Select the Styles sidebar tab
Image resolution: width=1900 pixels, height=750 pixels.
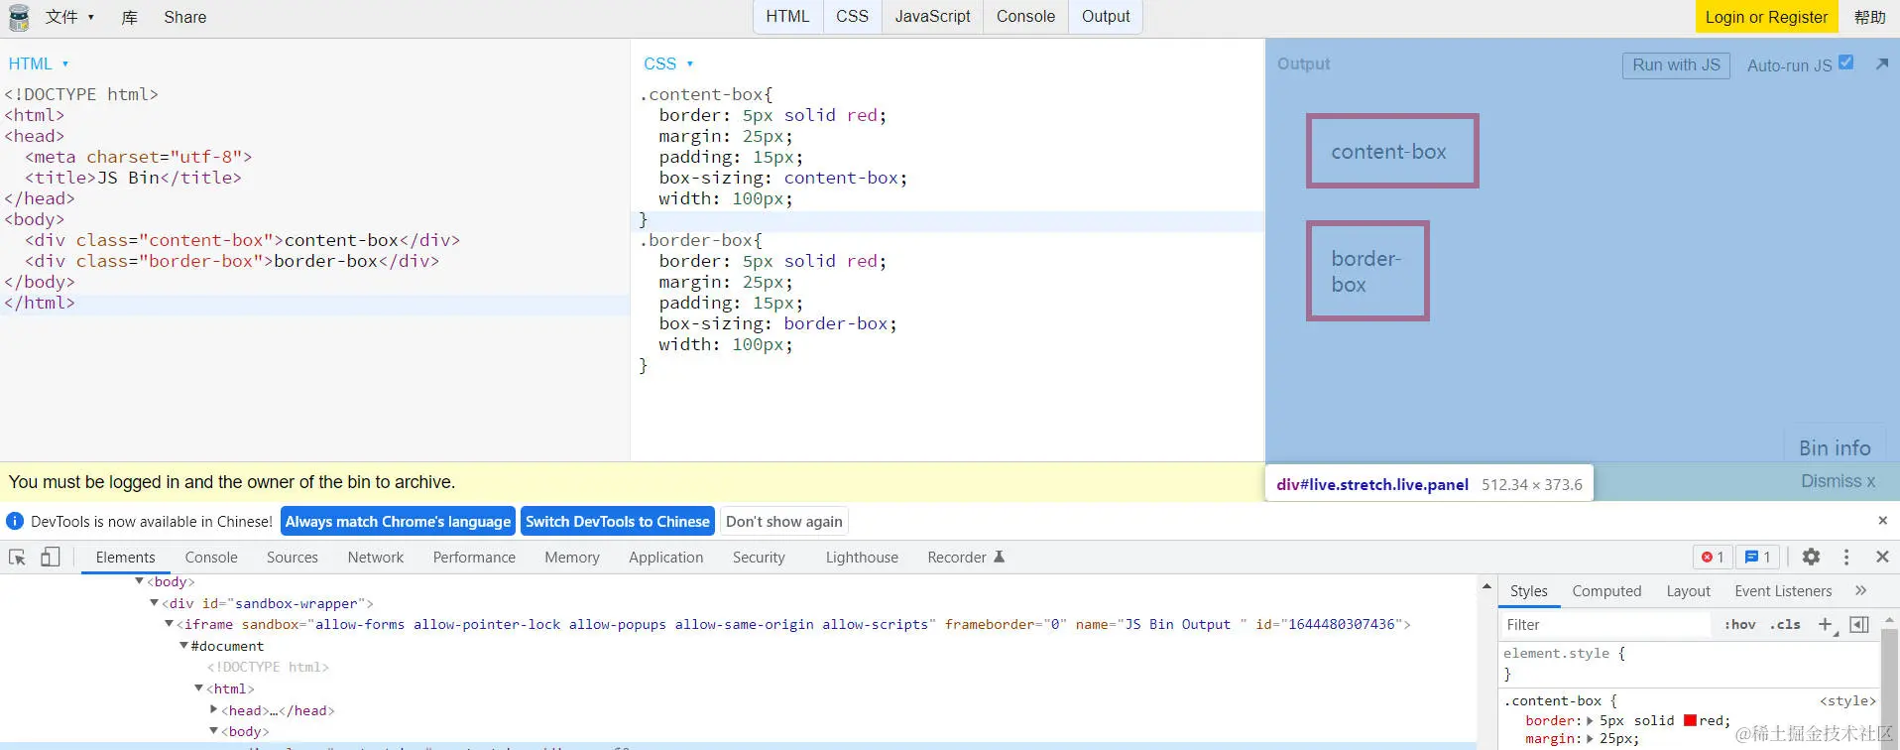click(1528, 591)
